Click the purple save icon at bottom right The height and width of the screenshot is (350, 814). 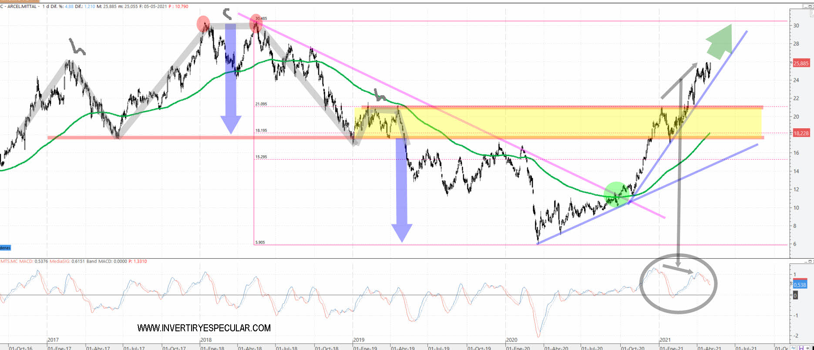[x=801, y=348]
